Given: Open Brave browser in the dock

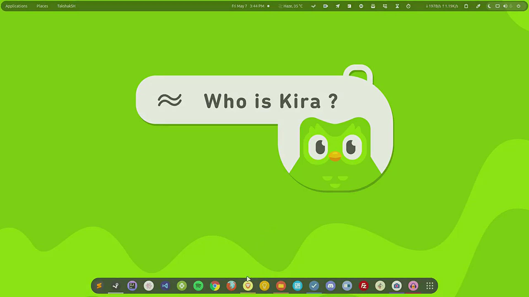Looking at the screenshot, I should pos(248,286).
